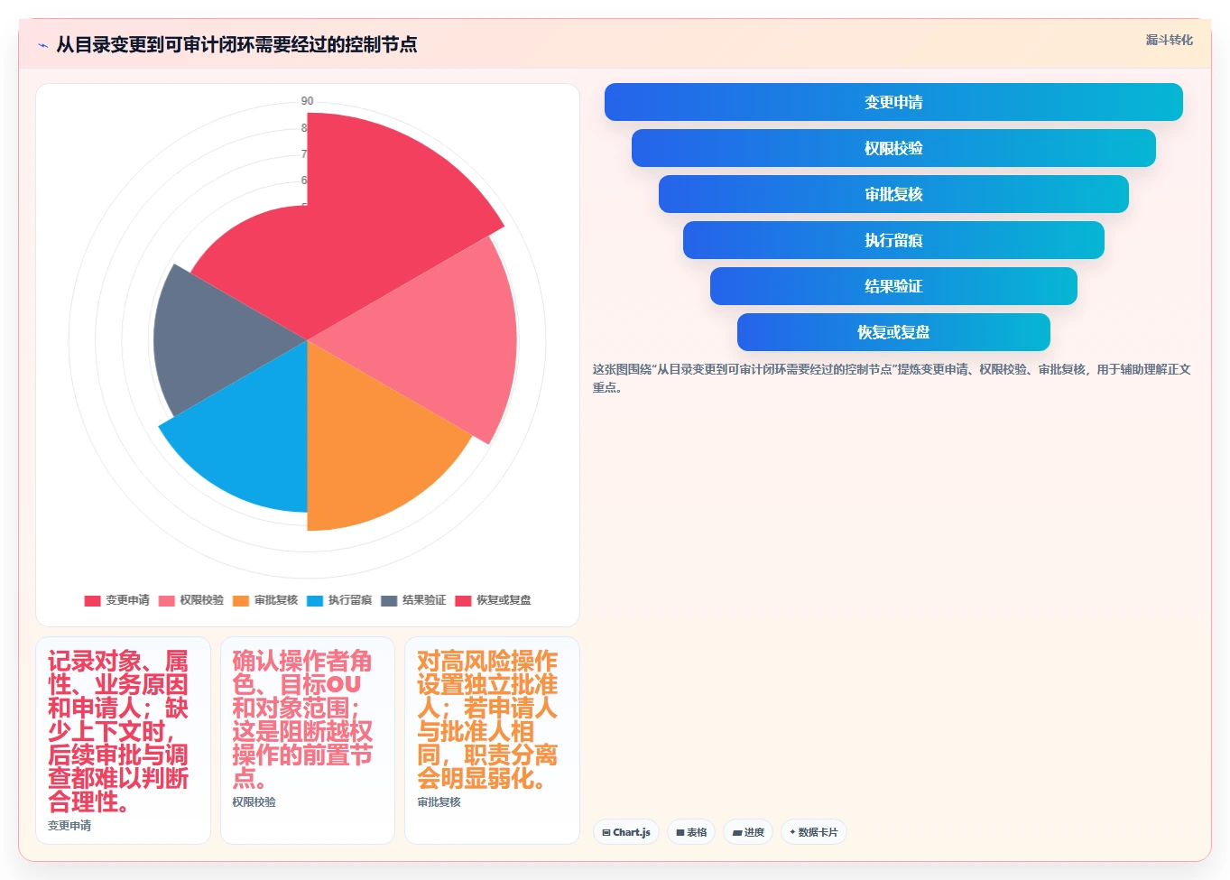Select the 结果验证 funnel bar
The width and height of the screenshot is (1230, 880).
click(x=893, y=286)
